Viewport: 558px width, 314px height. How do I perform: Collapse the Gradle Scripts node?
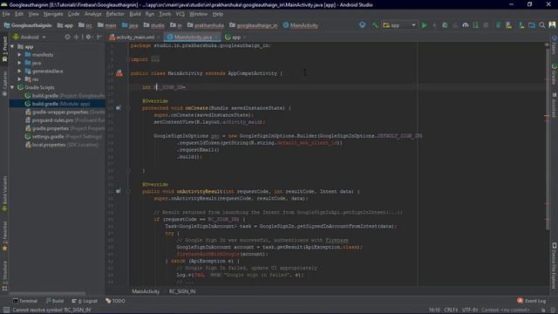[13, 87]
